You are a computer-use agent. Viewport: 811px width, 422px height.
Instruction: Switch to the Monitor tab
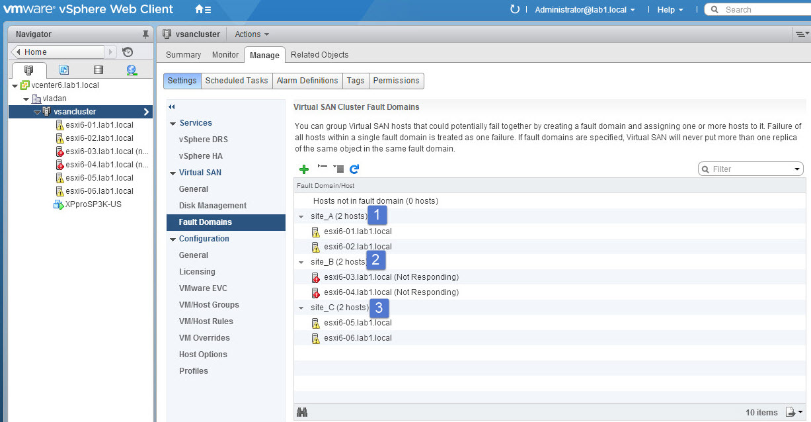[x=225, y=55]
